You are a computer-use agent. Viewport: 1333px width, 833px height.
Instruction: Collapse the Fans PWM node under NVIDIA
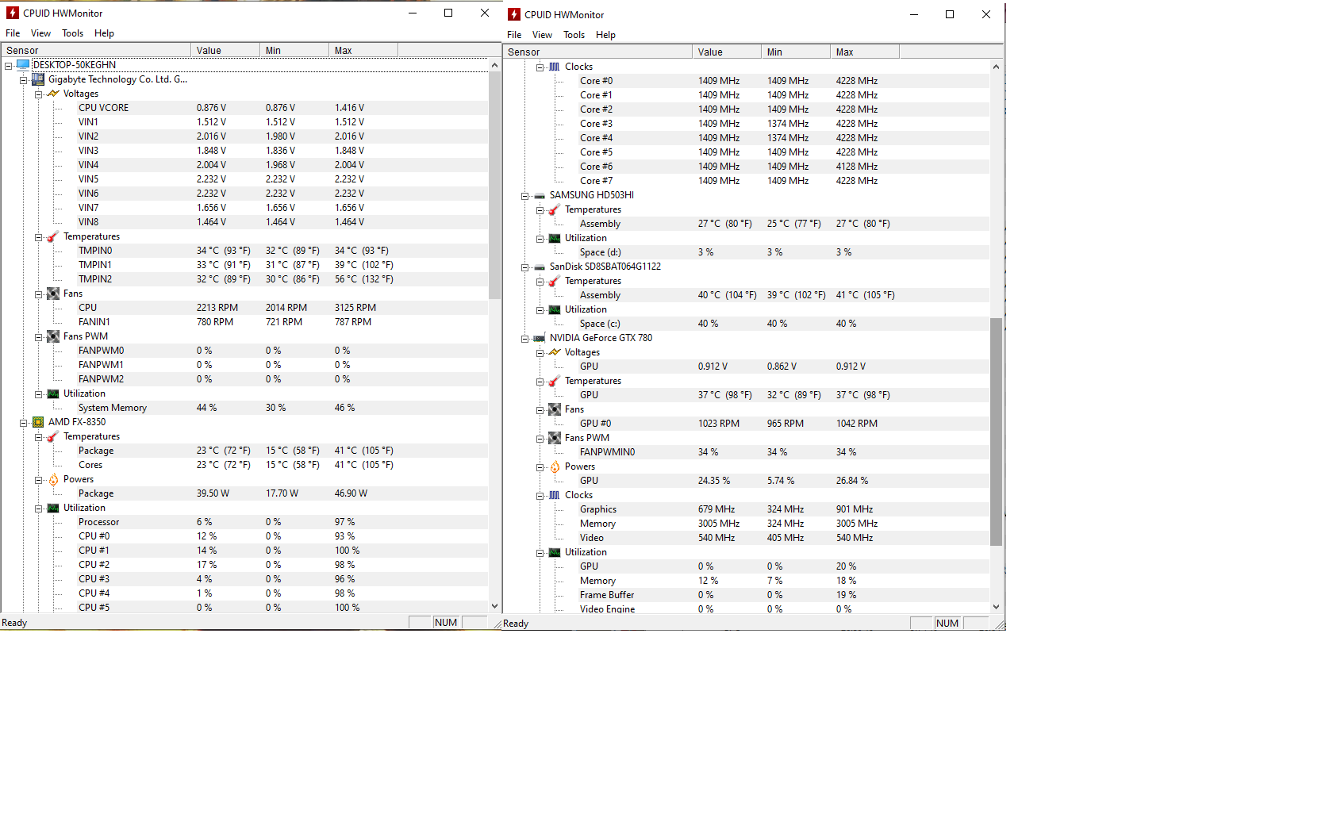click(x=540, y=439)
